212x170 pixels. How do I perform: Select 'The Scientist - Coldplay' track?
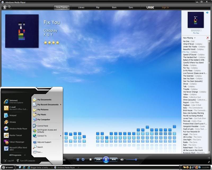coord(192,76)
